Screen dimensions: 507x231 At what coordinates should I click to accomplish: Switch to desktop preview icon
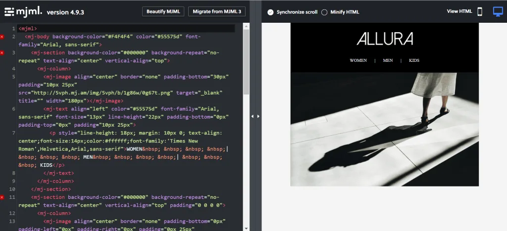point(498,12)
